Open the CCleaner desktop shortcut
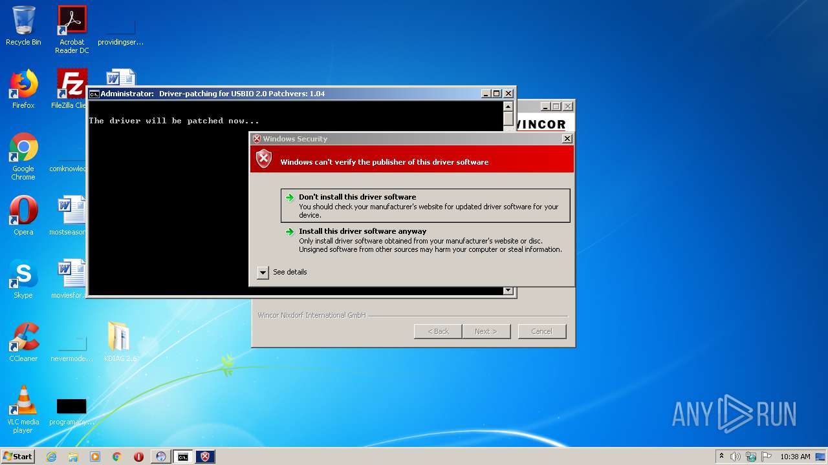 click(23, 342)
